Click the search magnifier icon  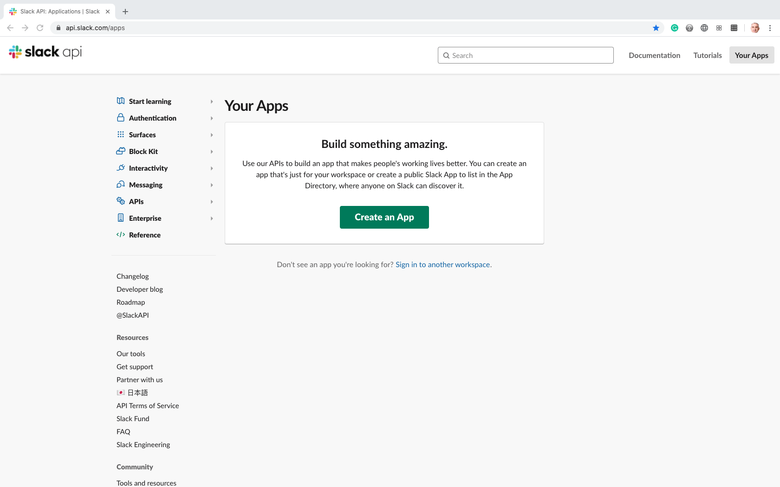click(446, 56)
